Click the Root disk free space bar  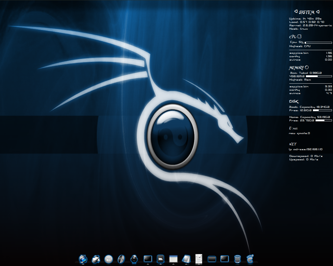tap(322, 110)
